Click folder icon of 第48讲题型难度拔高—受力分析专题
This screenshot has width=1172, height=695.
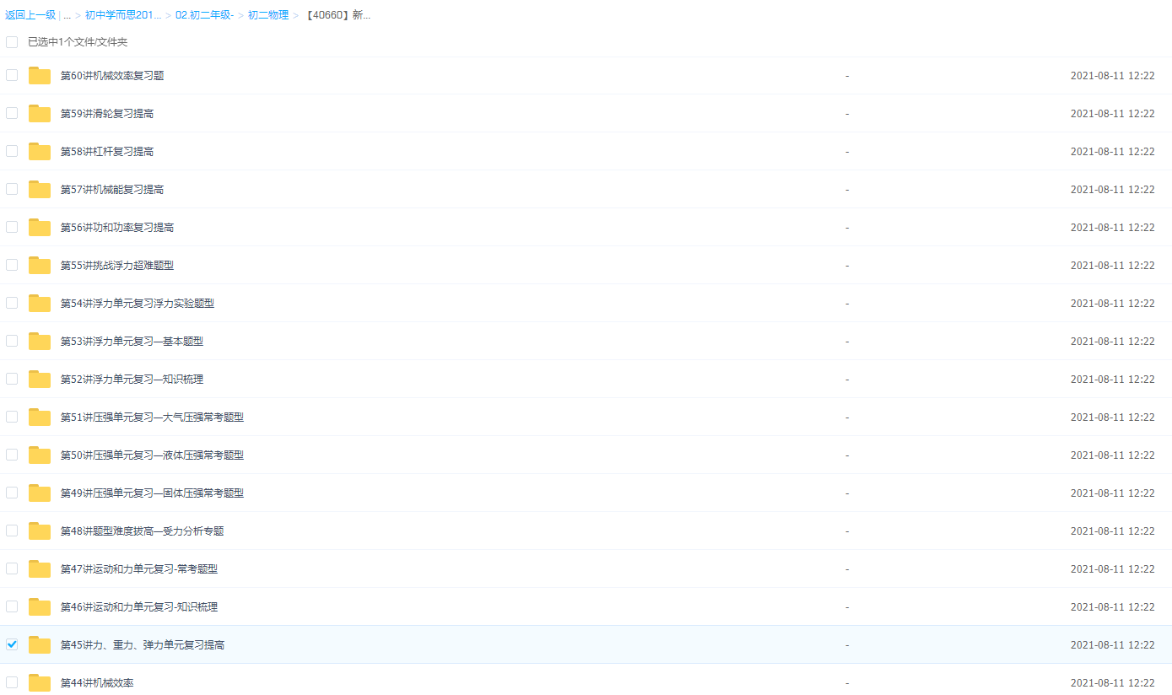tap(40, 531)
